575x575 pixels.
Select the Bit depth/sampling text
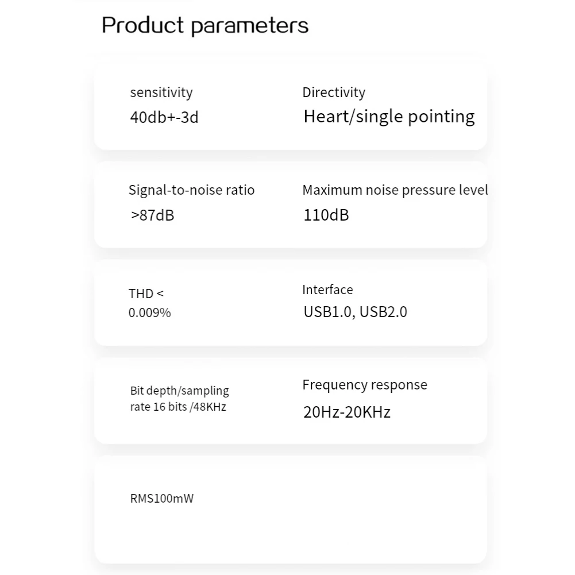(179, 391)
